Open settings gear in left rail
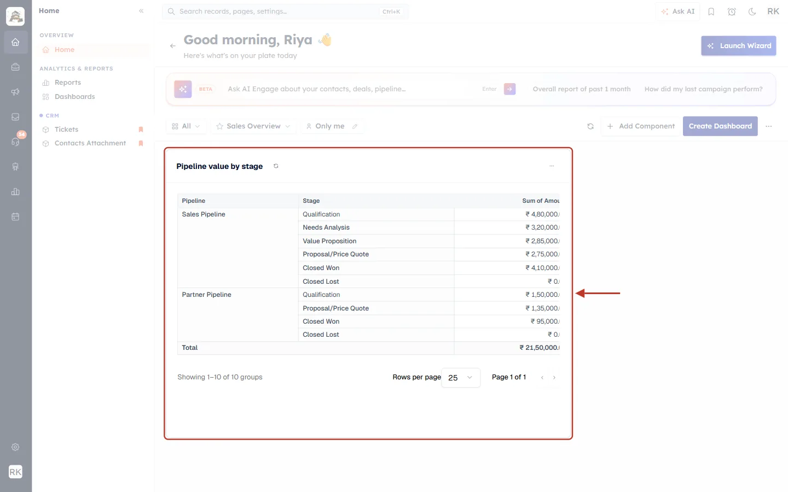The height and width of the screenshot is (492, 788). coord(15,447)
